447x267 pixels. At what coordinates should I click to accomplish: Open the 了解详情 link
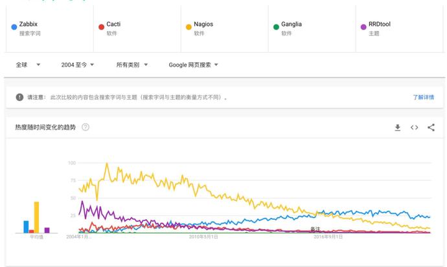[x=423, y=97]
